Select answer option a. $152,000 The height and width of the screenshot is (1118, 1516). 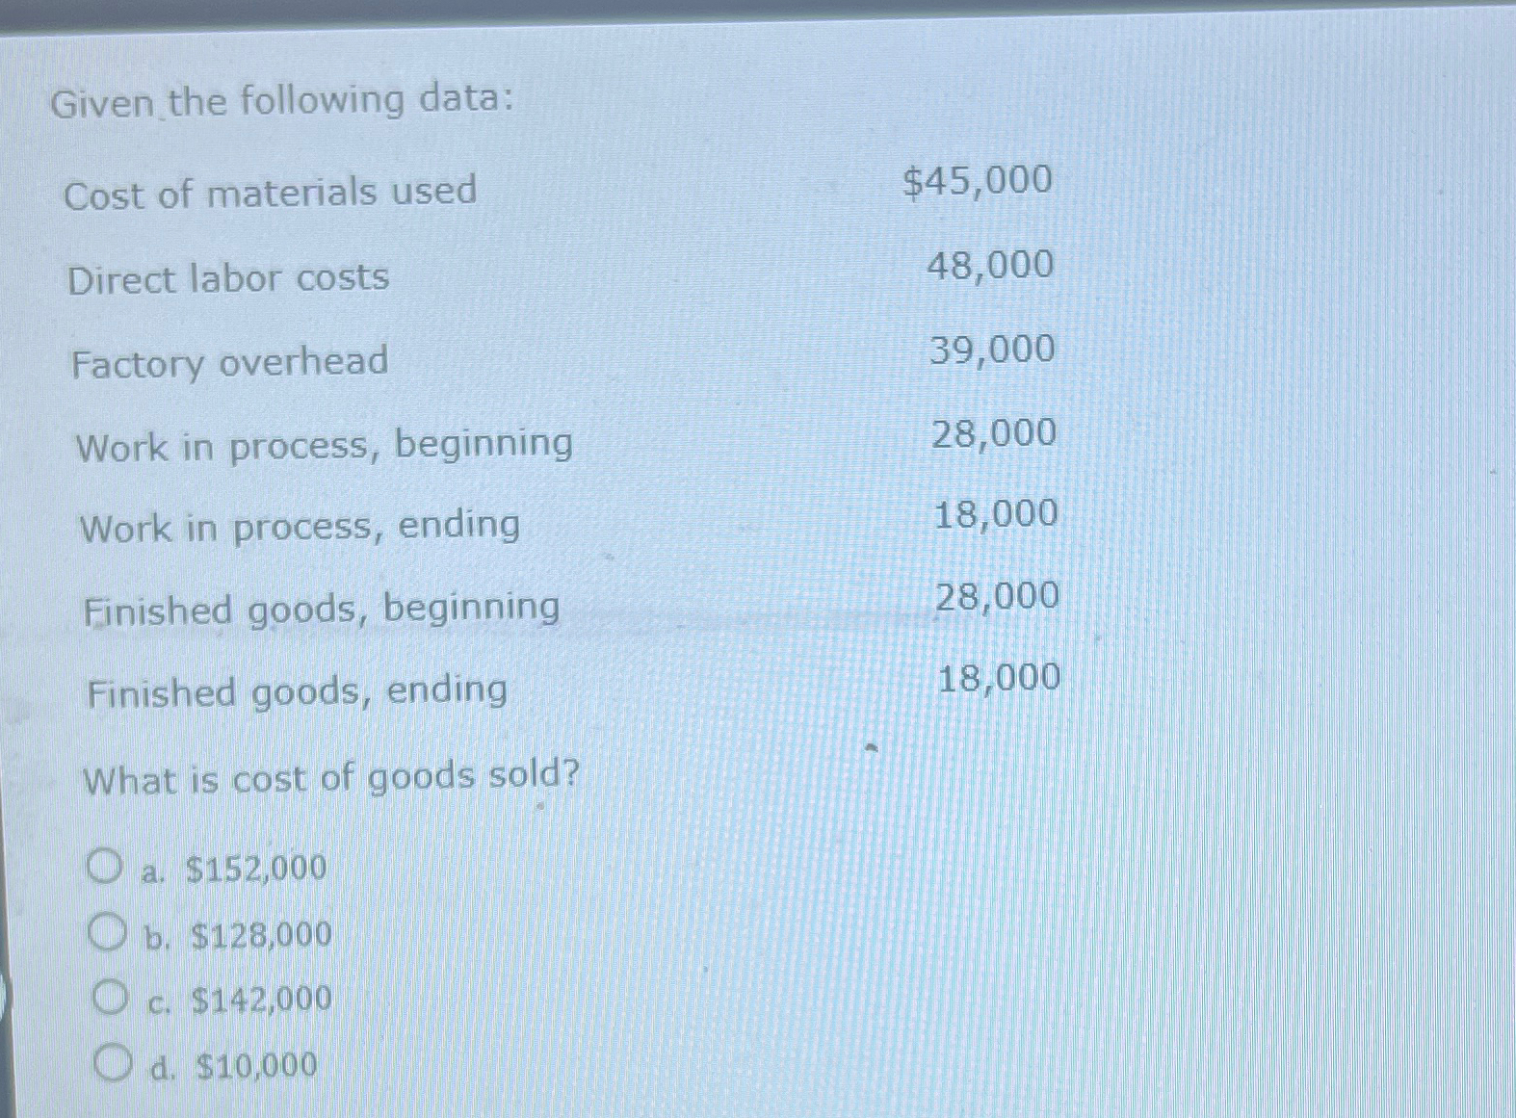pos(234,868)
